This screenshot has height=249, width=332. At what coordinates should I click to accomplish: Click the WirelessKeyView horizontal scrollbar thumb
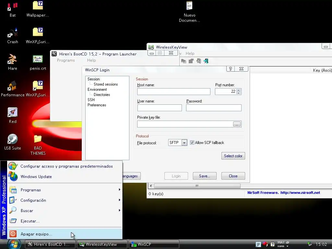(197, 186)
